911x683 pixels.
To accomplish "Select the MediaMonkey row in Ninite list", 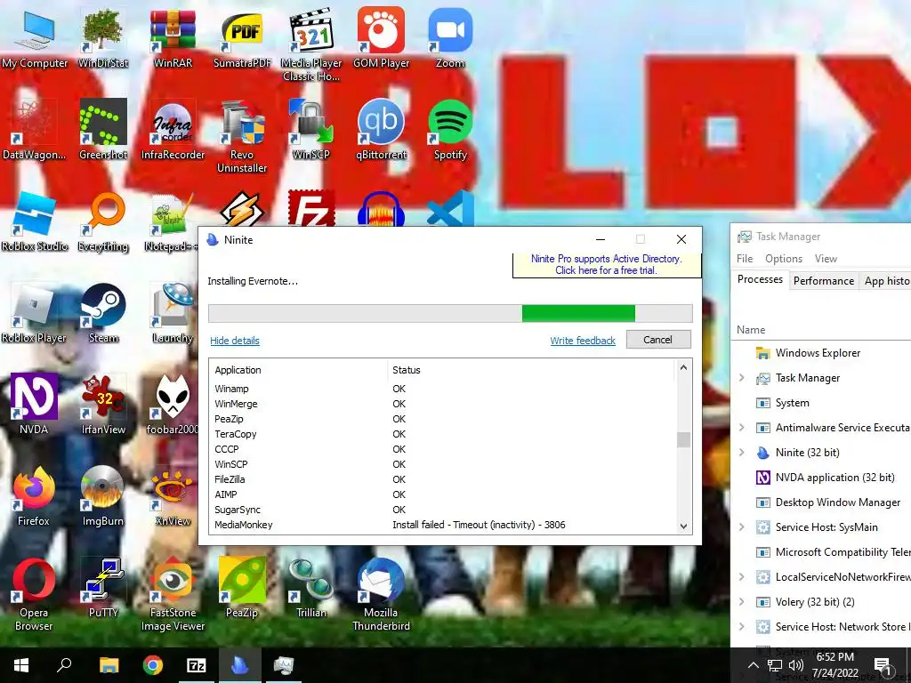I will click(x=443, y=525).
